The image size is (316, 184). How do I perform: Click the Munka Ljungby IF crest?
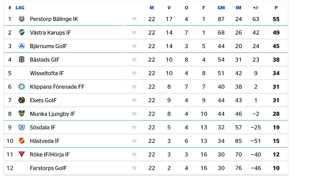tap(21, 114)
